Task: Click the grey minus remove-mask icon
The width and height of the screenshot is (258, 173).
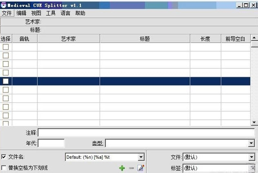Action: [x=132, y=168]
